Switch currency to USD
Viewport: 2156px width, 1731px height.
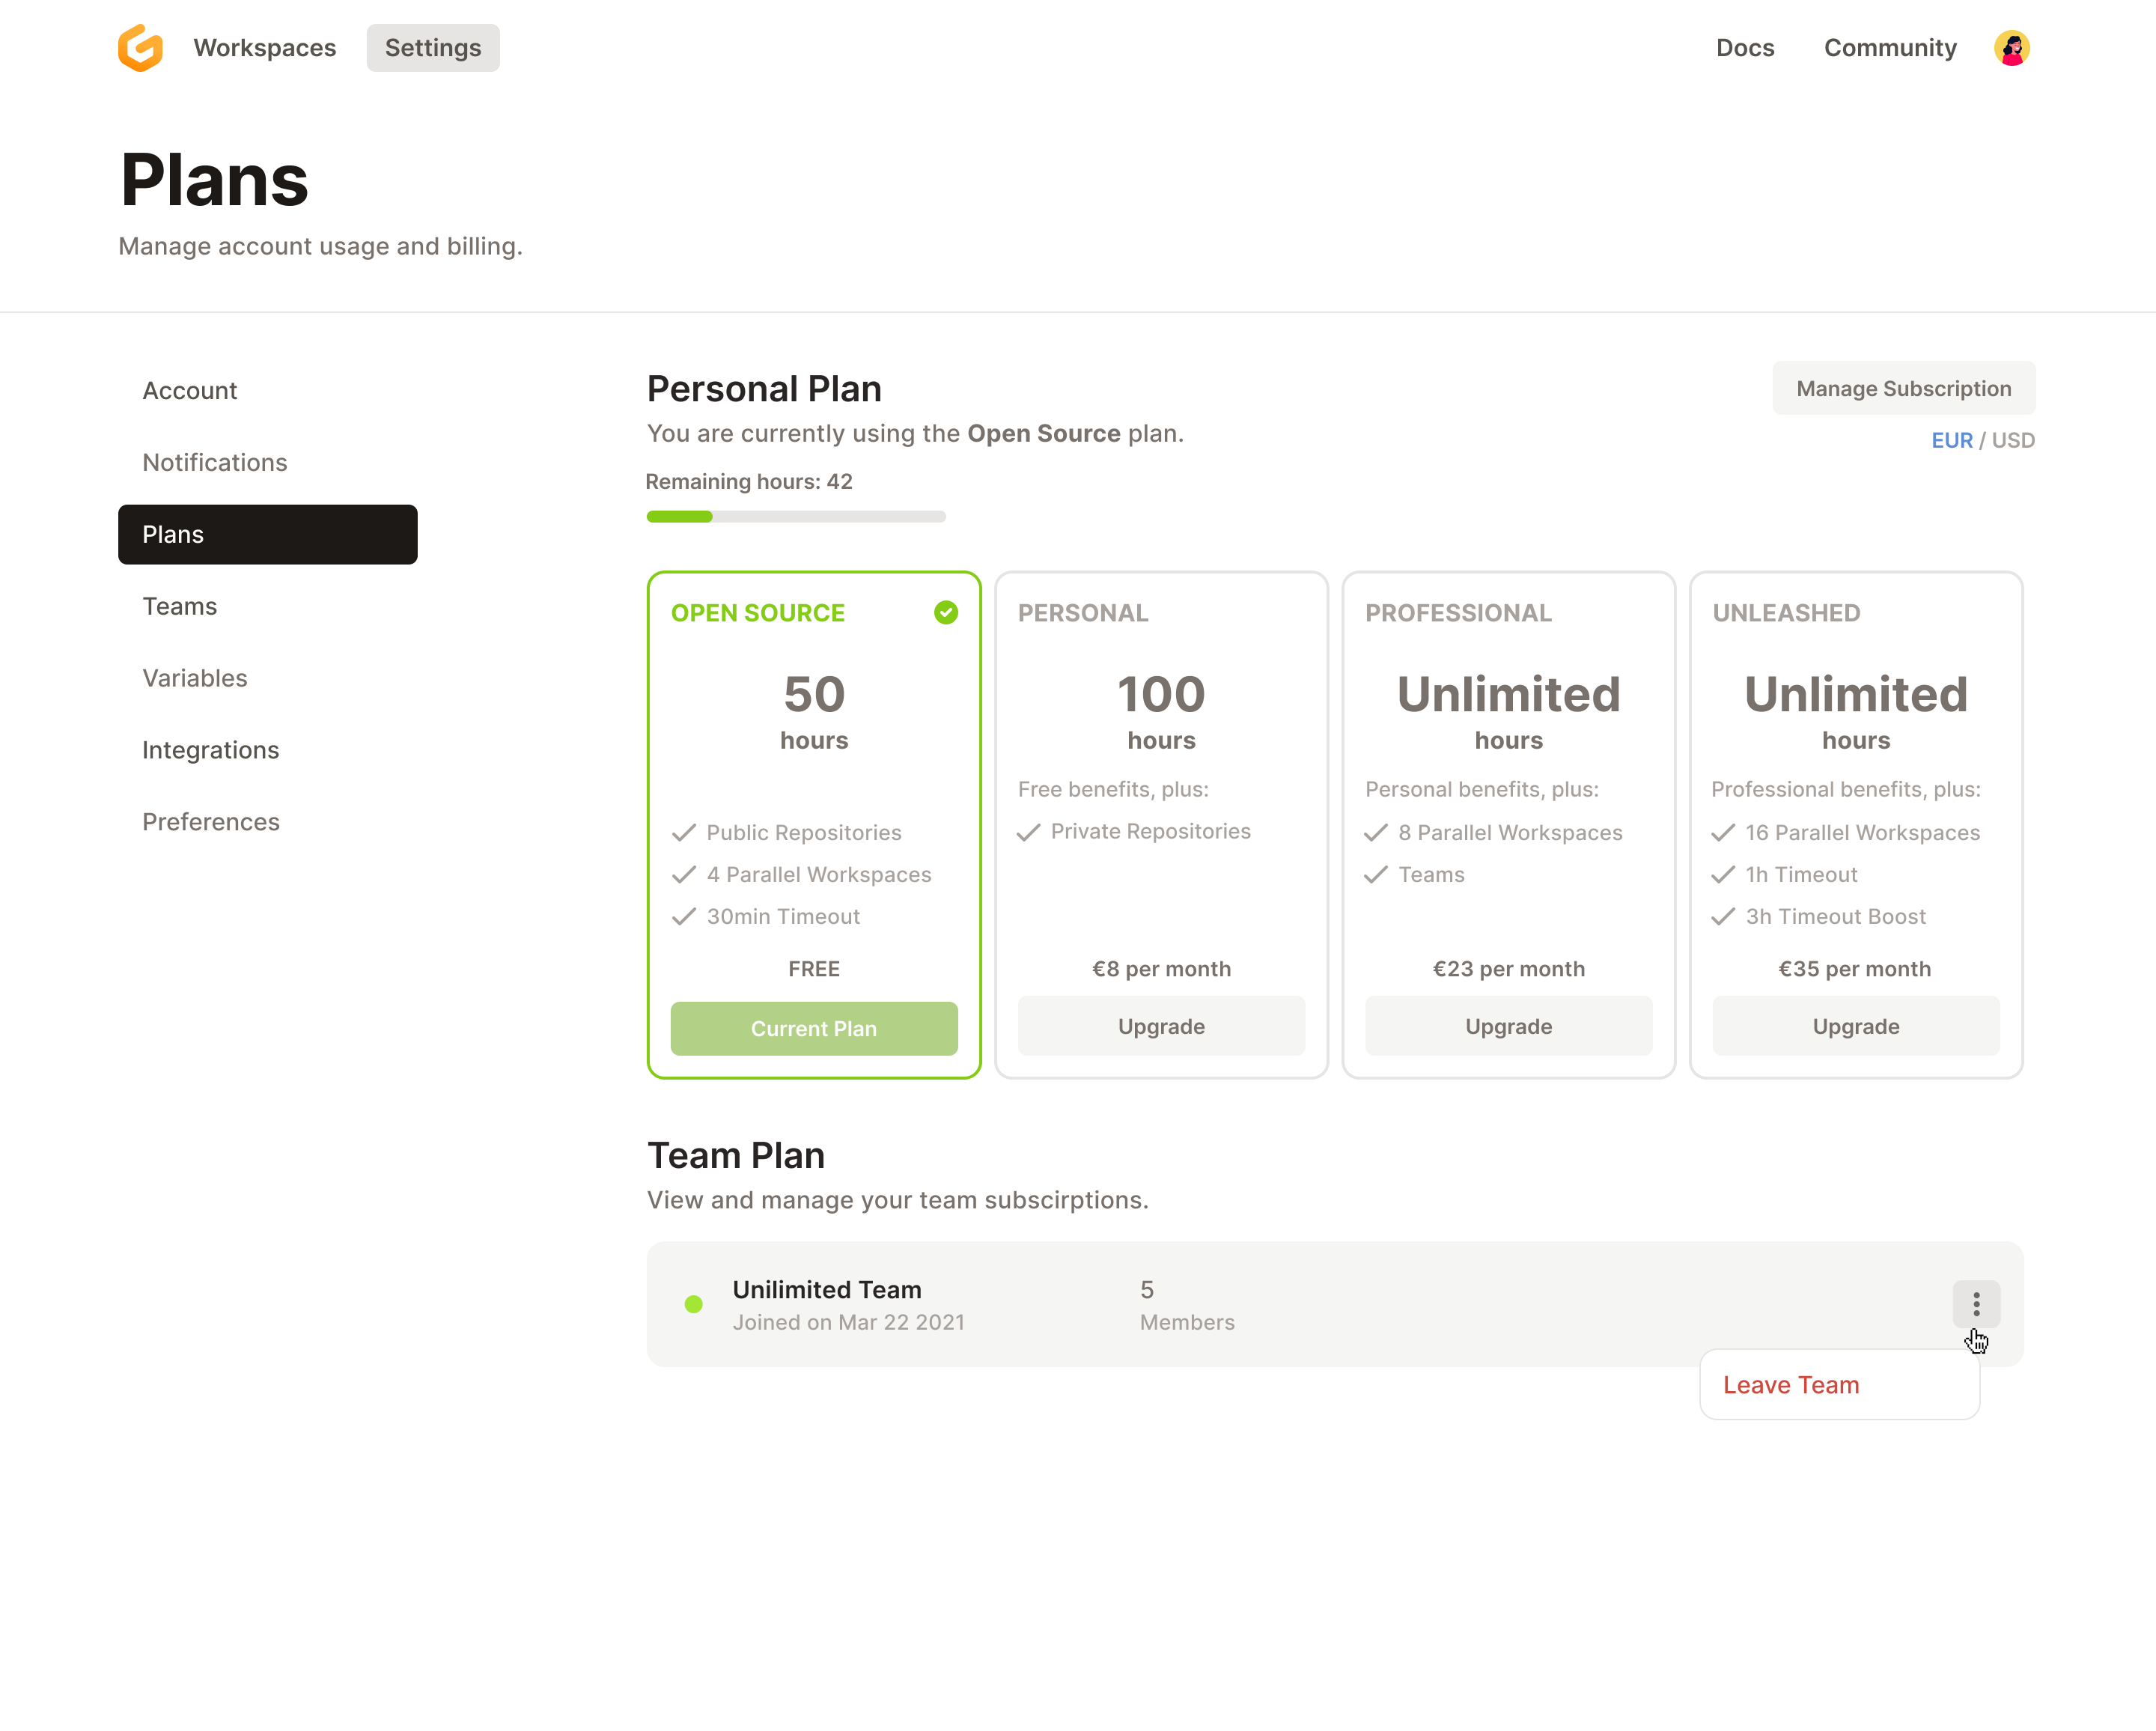pyautogui.click(x=2012, y=440)
